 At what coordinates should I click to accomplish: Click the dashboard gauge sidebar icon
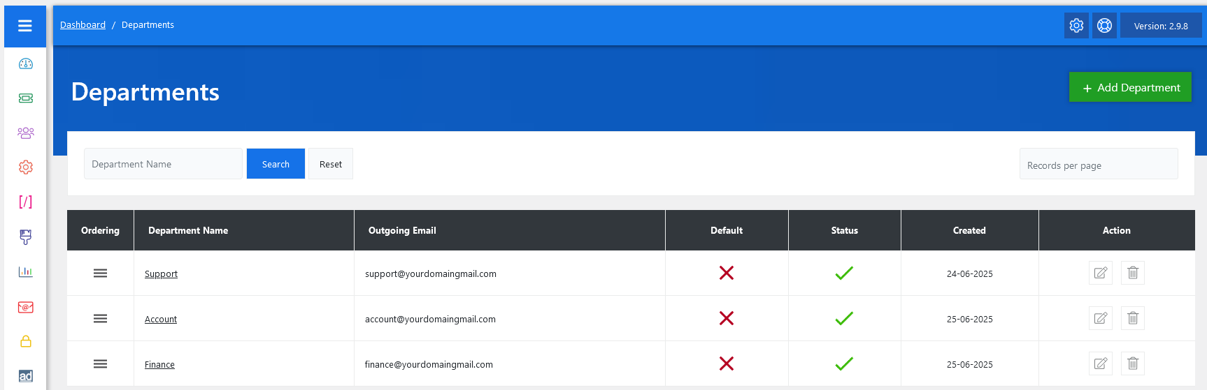click(26, 64)
